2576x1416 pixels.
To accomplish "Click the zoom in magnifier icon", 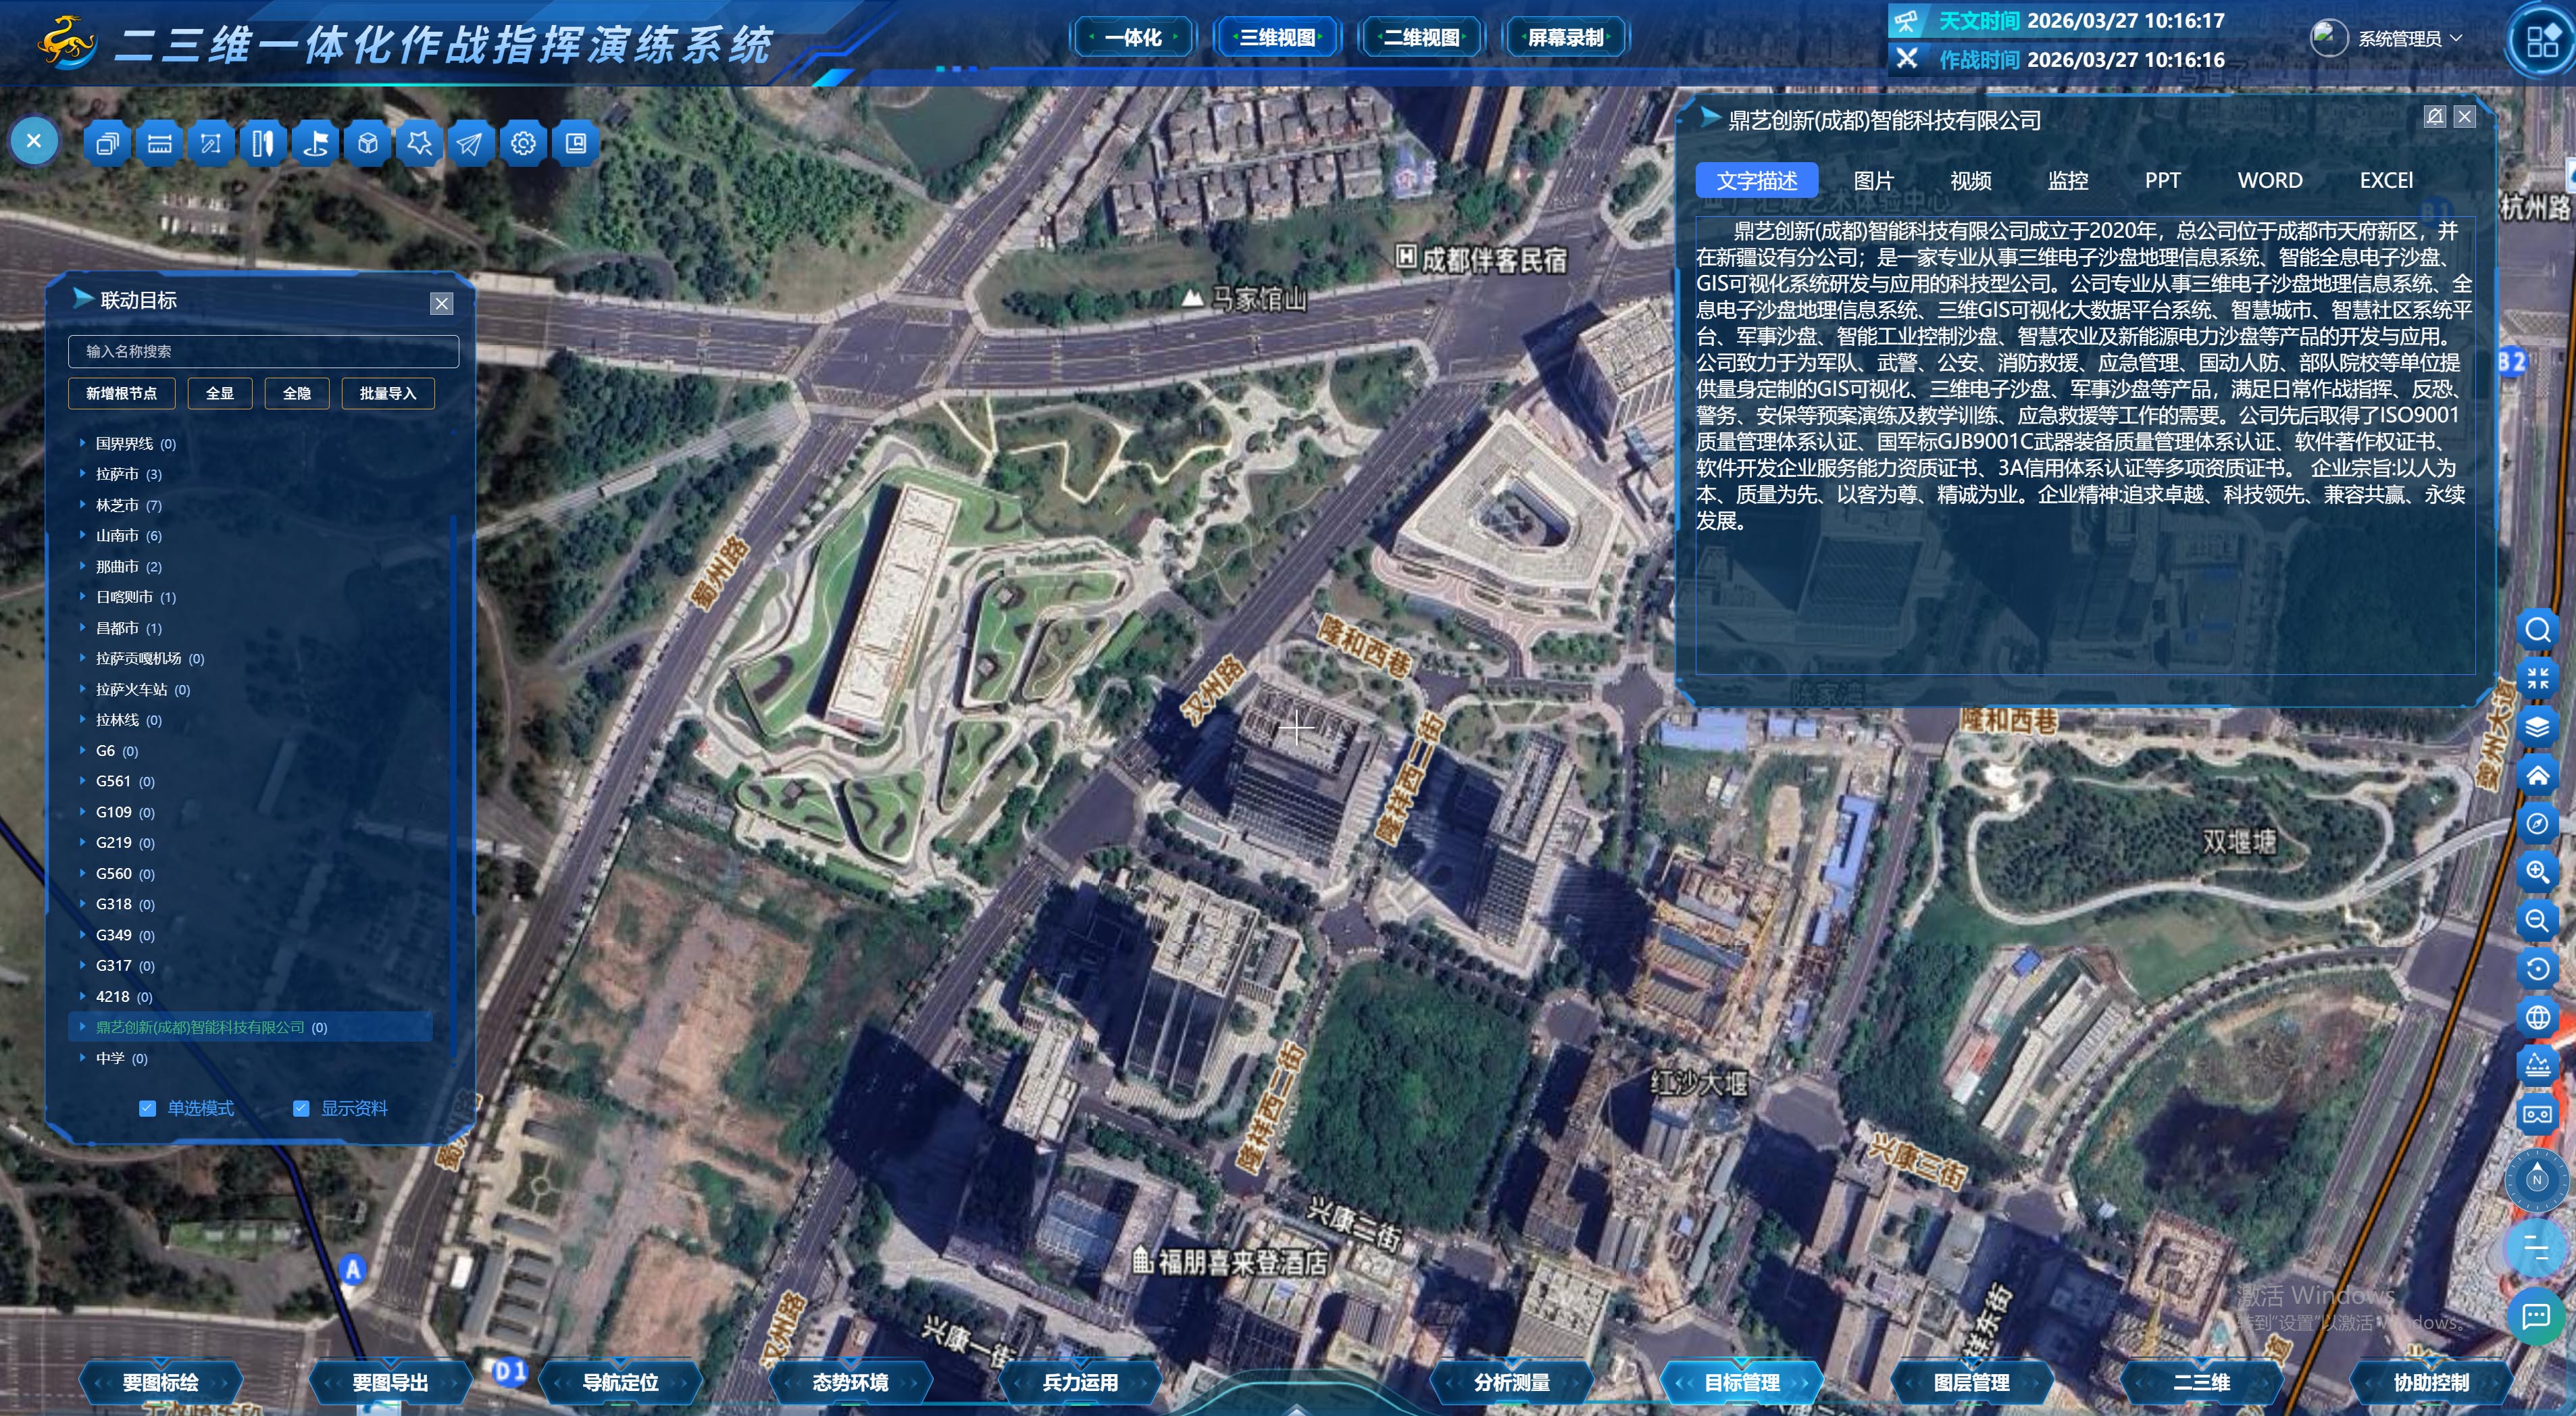I will coord(2537,872).
